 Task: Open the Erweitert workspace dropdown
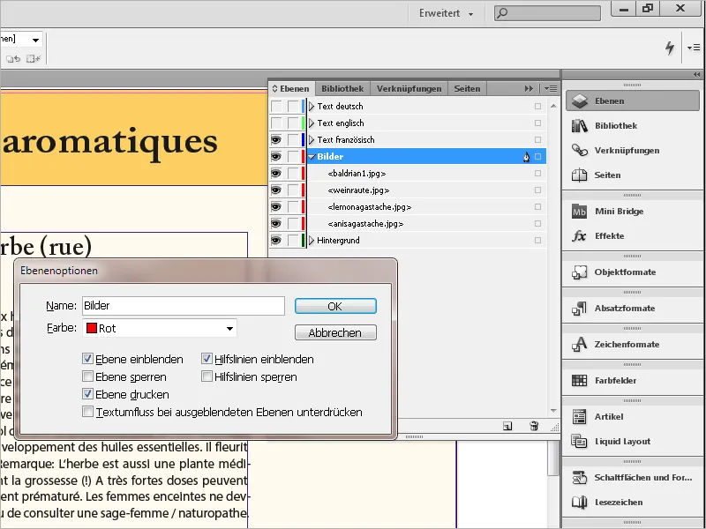[446, 13]
